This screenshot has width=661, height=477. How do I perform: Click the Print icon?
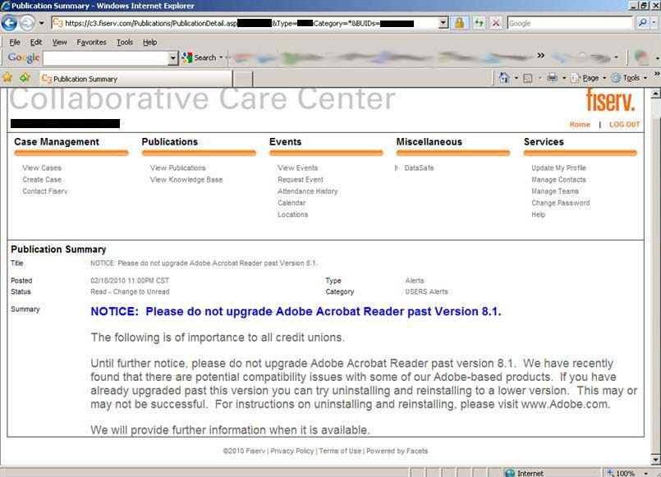[x=553, y=78]
